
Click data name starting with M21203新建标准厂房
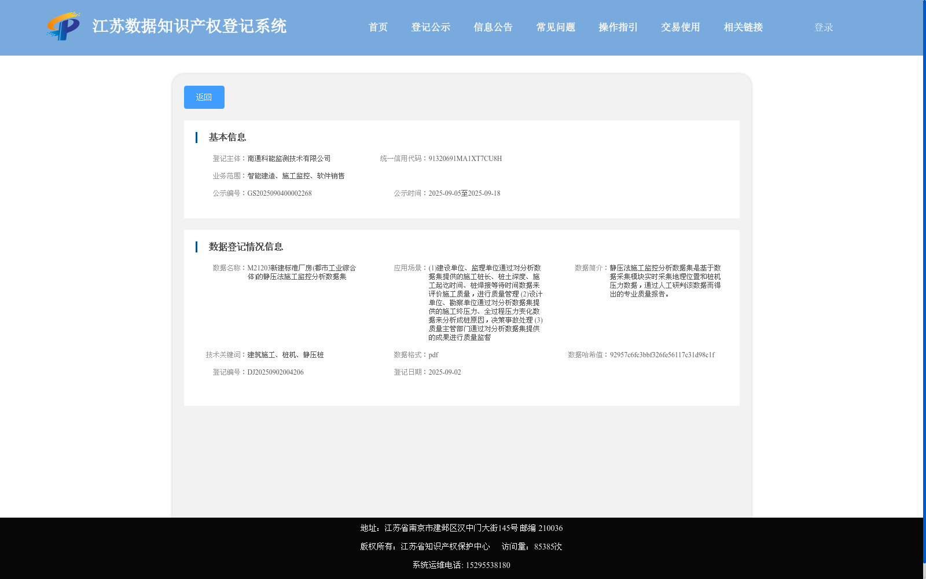tap(302, 272)
